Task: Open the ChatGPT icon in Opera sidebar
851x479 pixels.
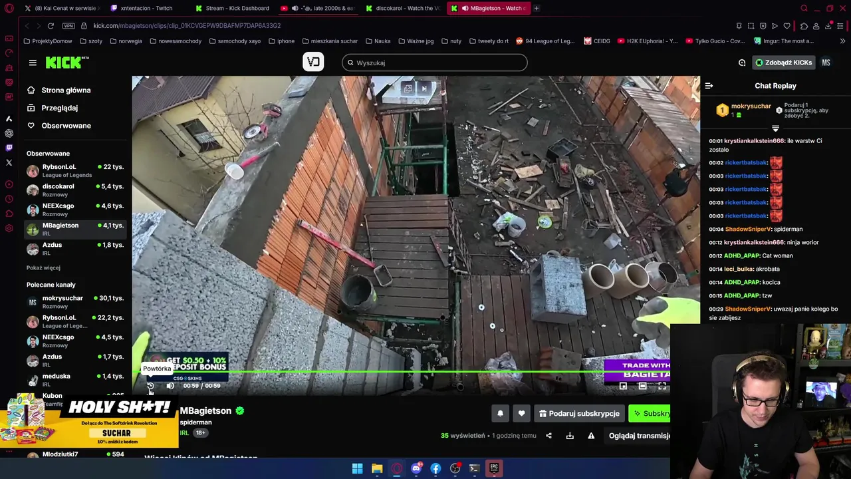Action: click(9, 133)
